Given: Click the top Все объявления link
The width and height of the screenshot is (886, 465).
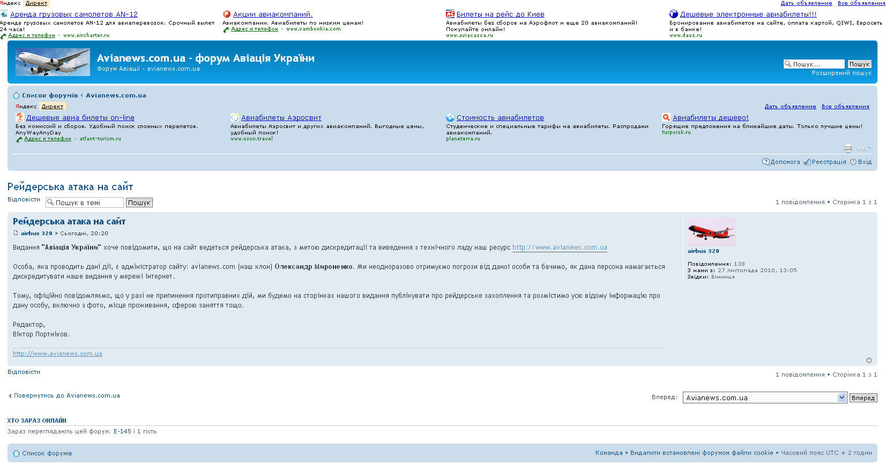Looking at the screenshot, I should (861, 3).
